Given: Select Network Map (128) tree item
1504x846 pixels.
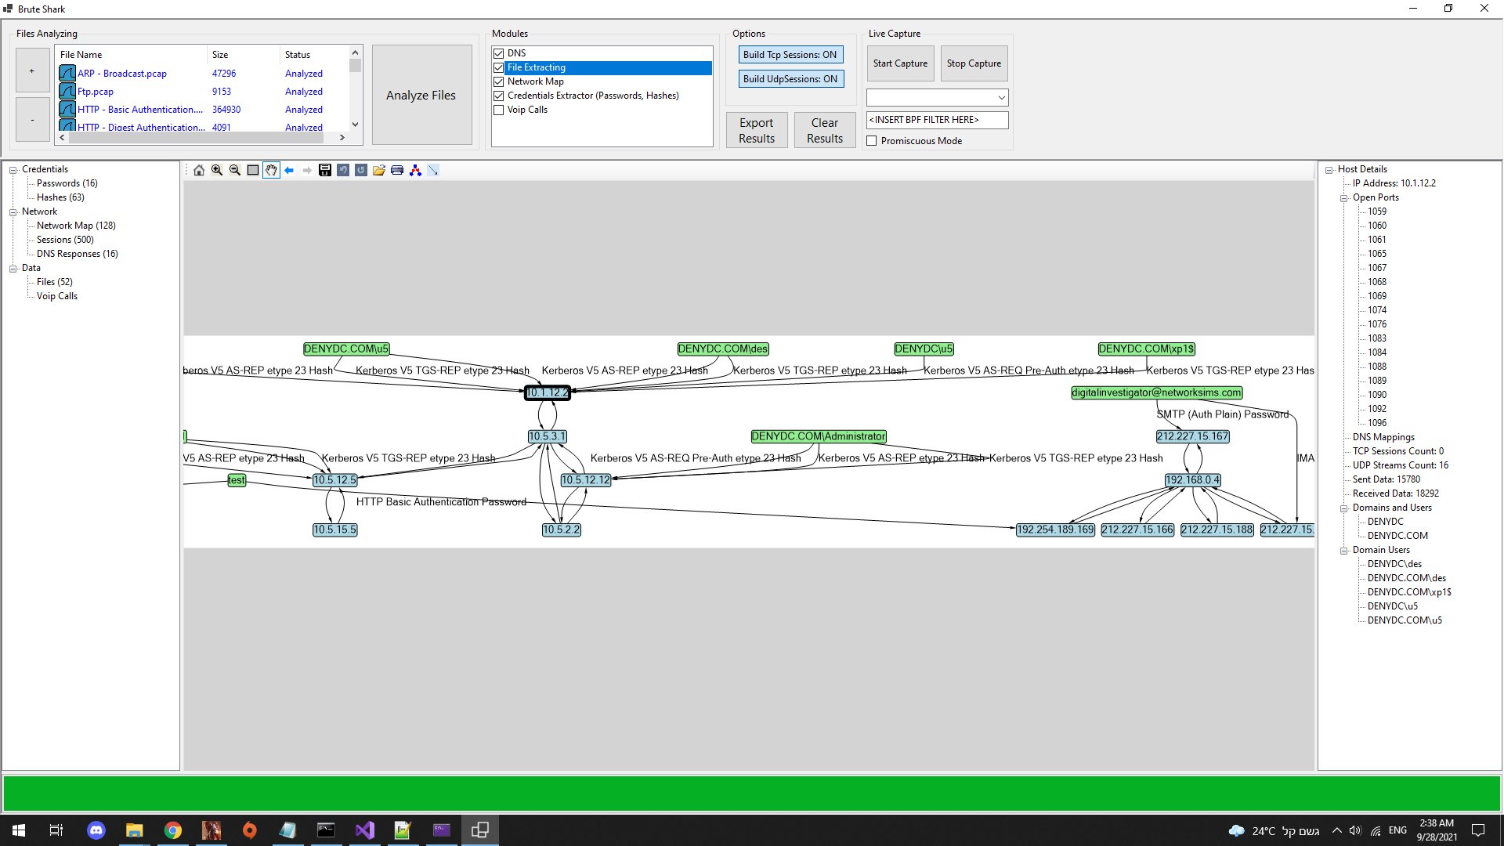Looking at the screenshot, I should pyautogui.click(x=76, y=226).
